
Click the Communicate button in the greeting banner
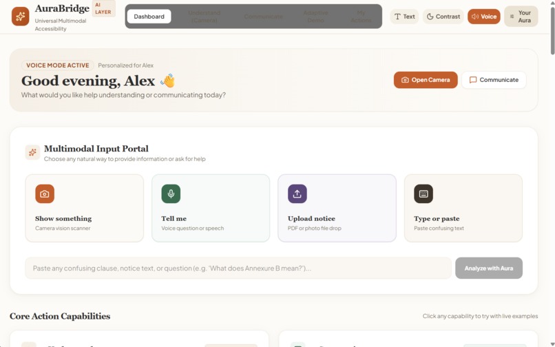494,80
